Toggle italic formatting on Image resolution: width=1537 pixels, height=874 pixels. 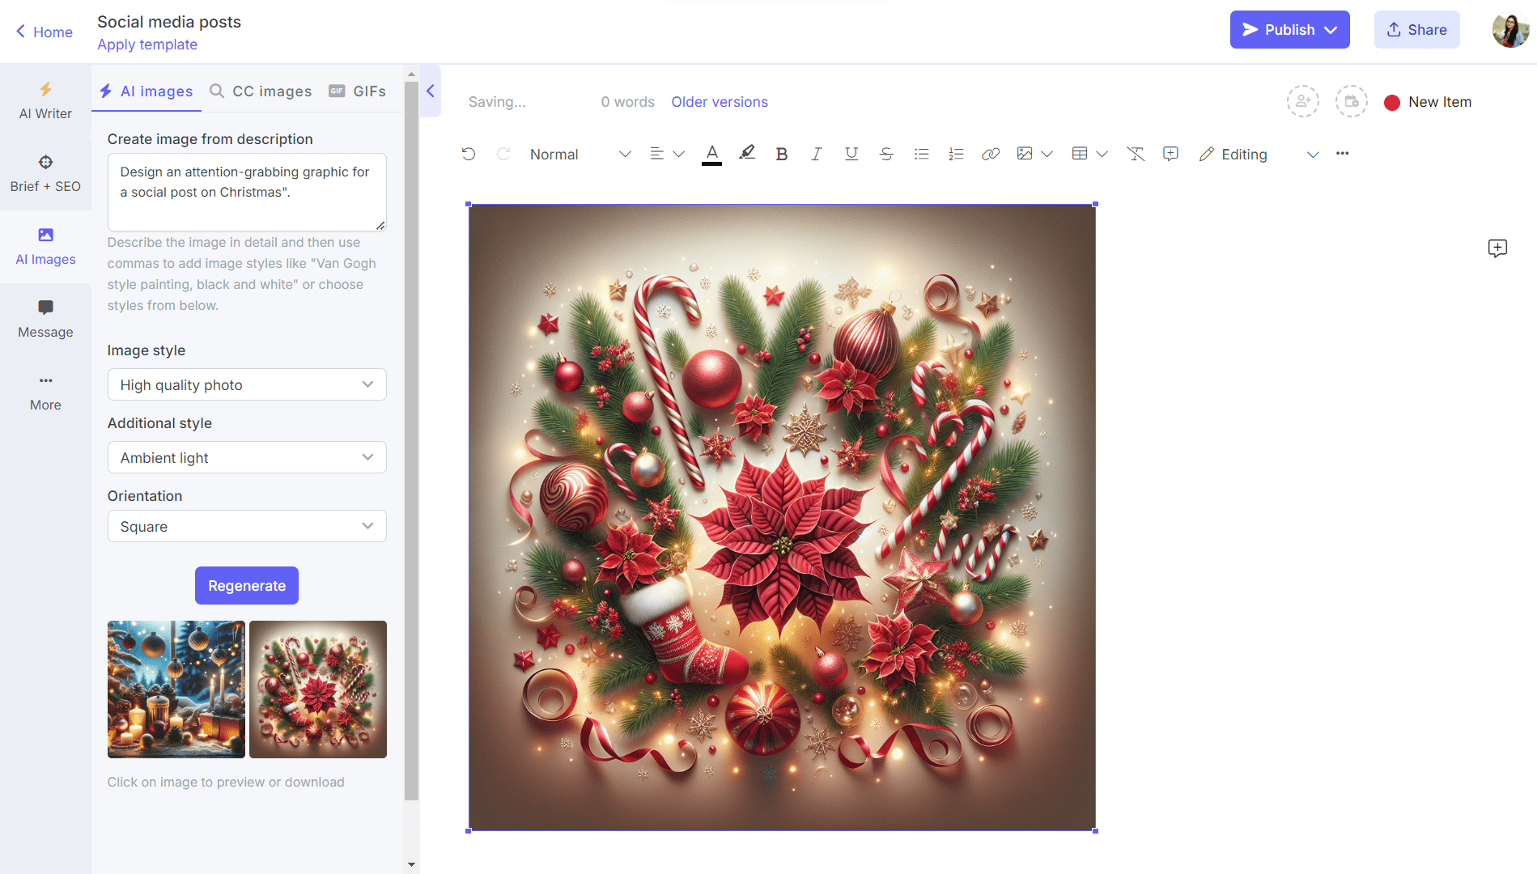(x=816, y=154)
